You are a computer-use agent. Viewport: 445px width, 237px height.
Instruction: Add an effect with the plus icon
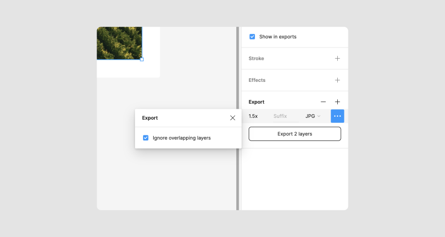pos(337,80)
